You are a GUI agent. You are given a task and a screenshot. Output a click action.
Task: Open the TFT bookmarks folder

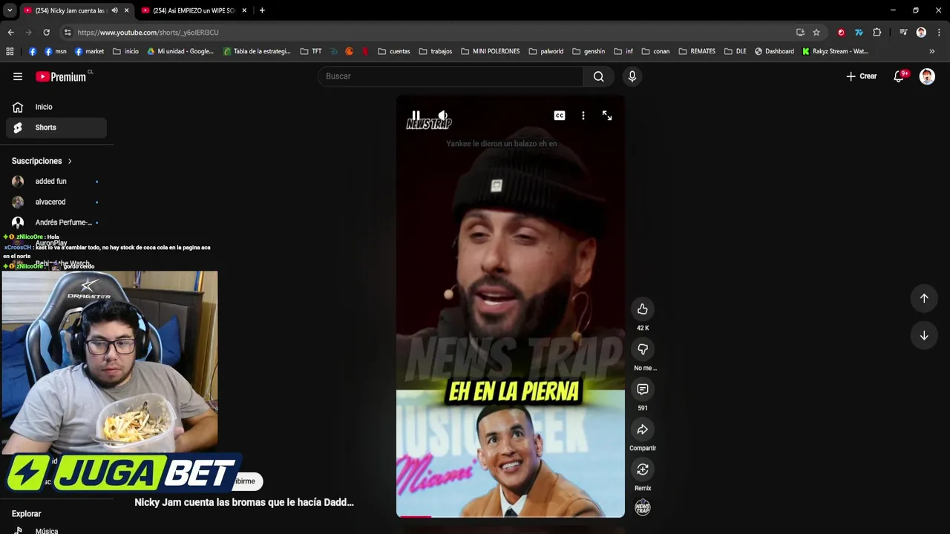(311, 51)
